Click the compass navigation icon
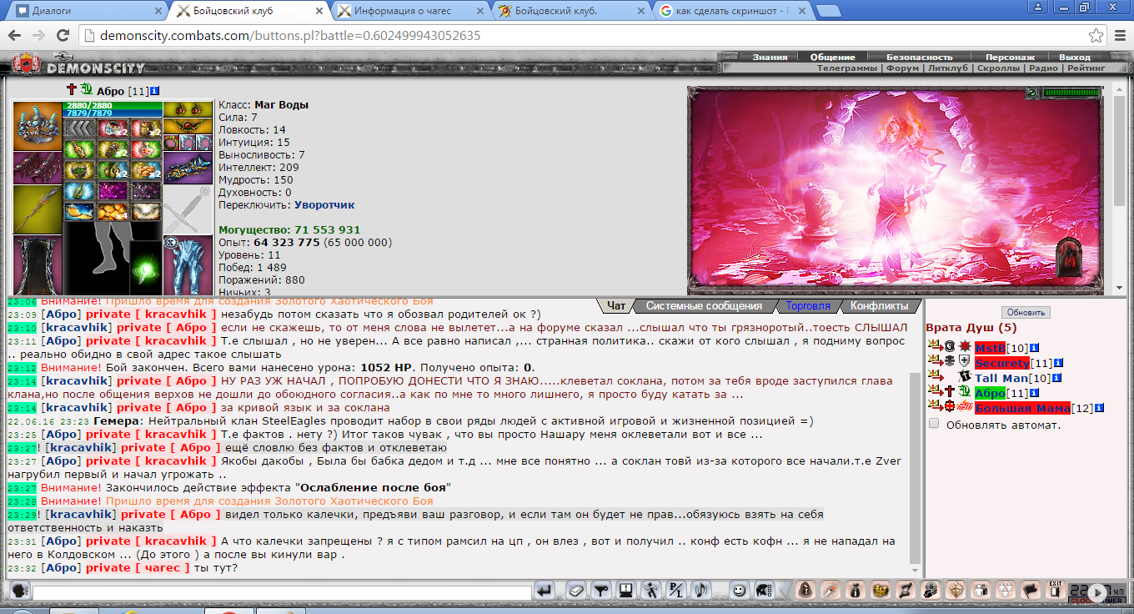Viewport: 1134px width, 614px height. (x=830, y=591)
